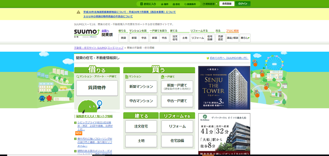Select 売却査定 under 売る in header
This screenshot has height=156, width=329.
[220, 38]
